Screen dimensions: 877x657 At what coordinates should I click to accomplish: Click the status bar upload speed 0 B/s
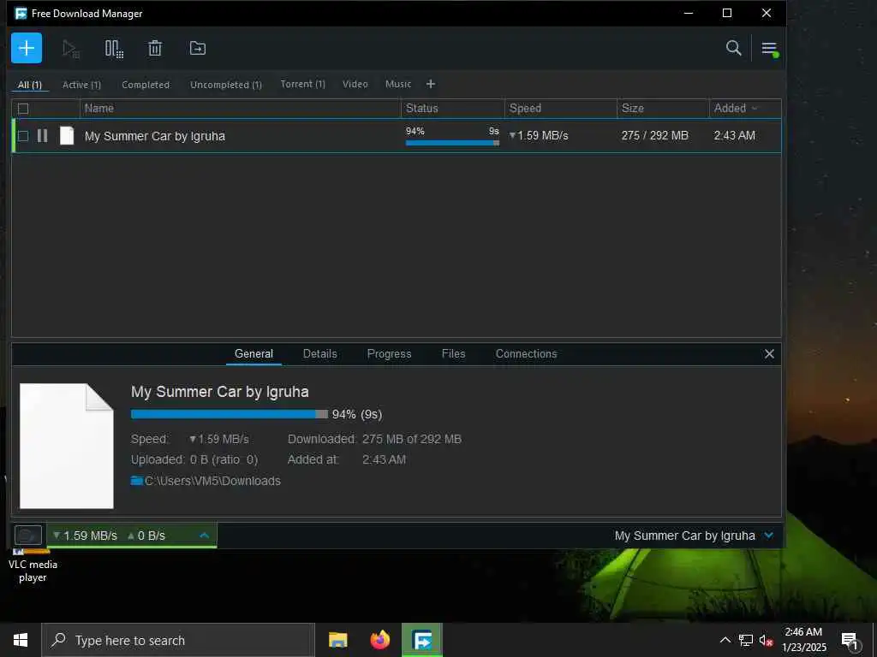[x=146, y=536]
